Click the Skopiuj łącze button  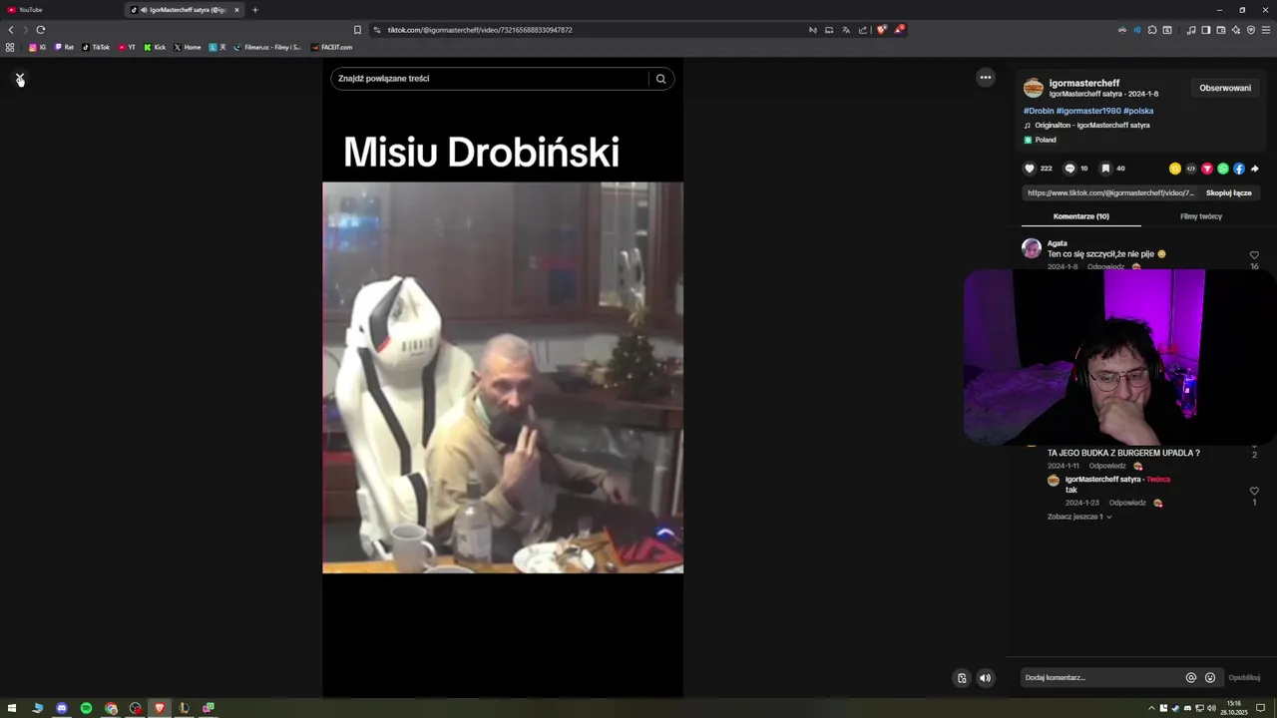pyautogui.click(x=1228, y=193)
